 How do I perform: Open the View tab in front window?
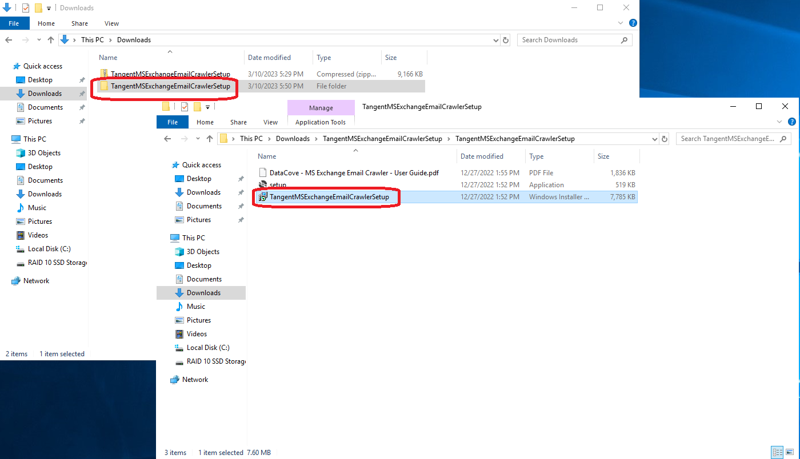click(x=270, y=122)
